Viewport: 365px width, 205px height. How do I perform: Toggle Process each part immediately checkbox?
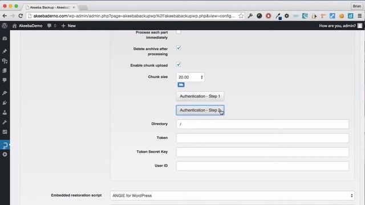179,32
